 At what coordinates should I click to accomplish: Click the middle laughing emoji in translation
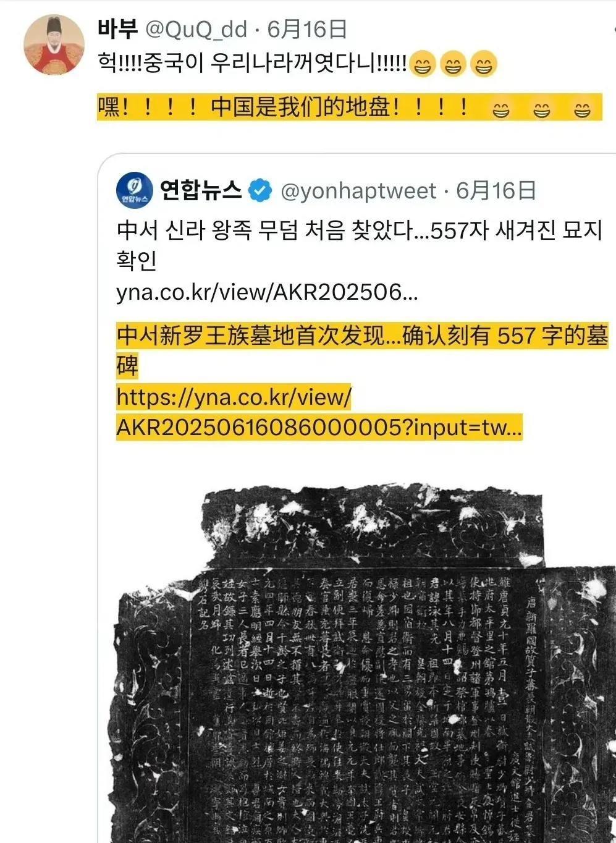(x=541, y=110)
